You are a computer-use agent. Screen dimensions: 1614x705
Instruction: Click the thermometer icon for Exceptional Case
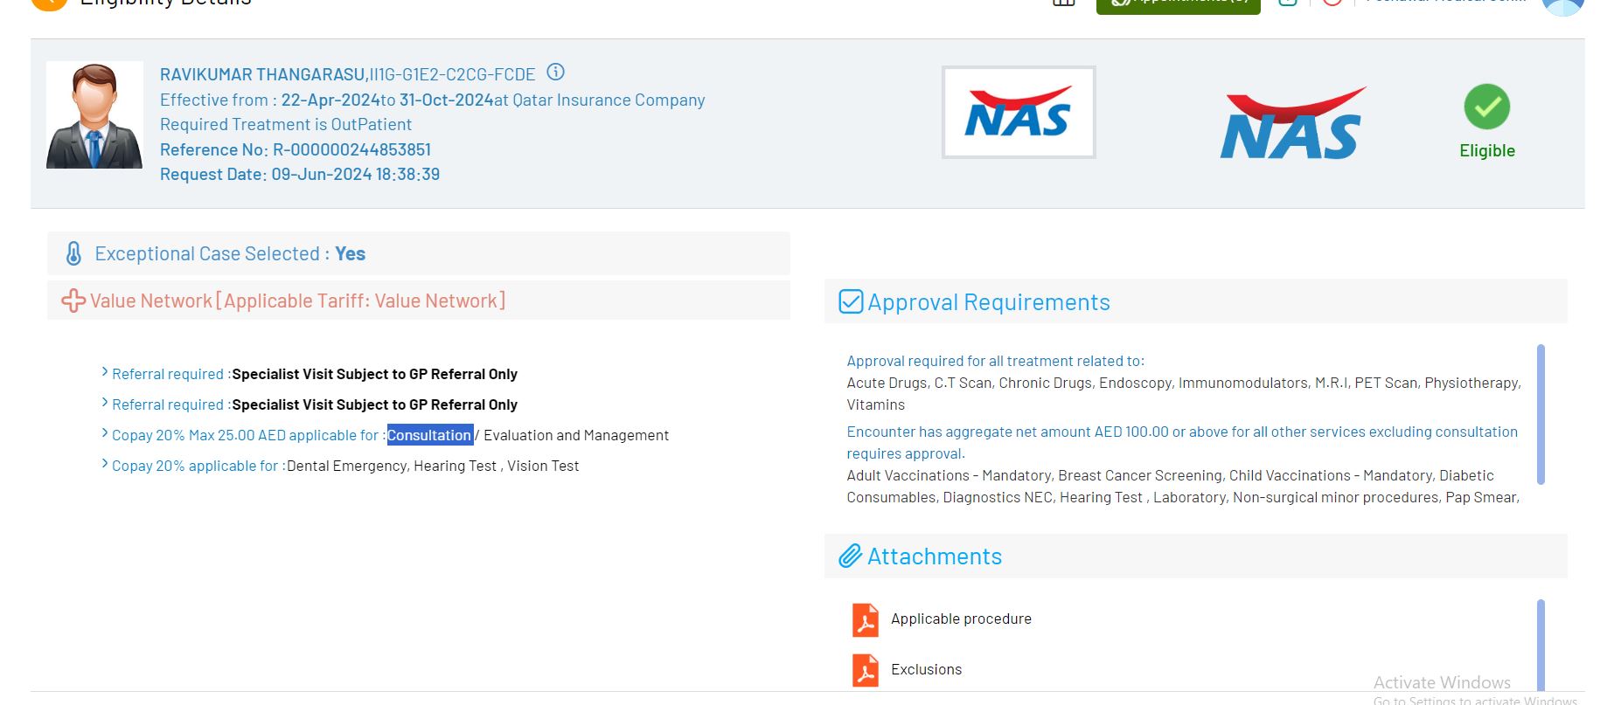73,254
